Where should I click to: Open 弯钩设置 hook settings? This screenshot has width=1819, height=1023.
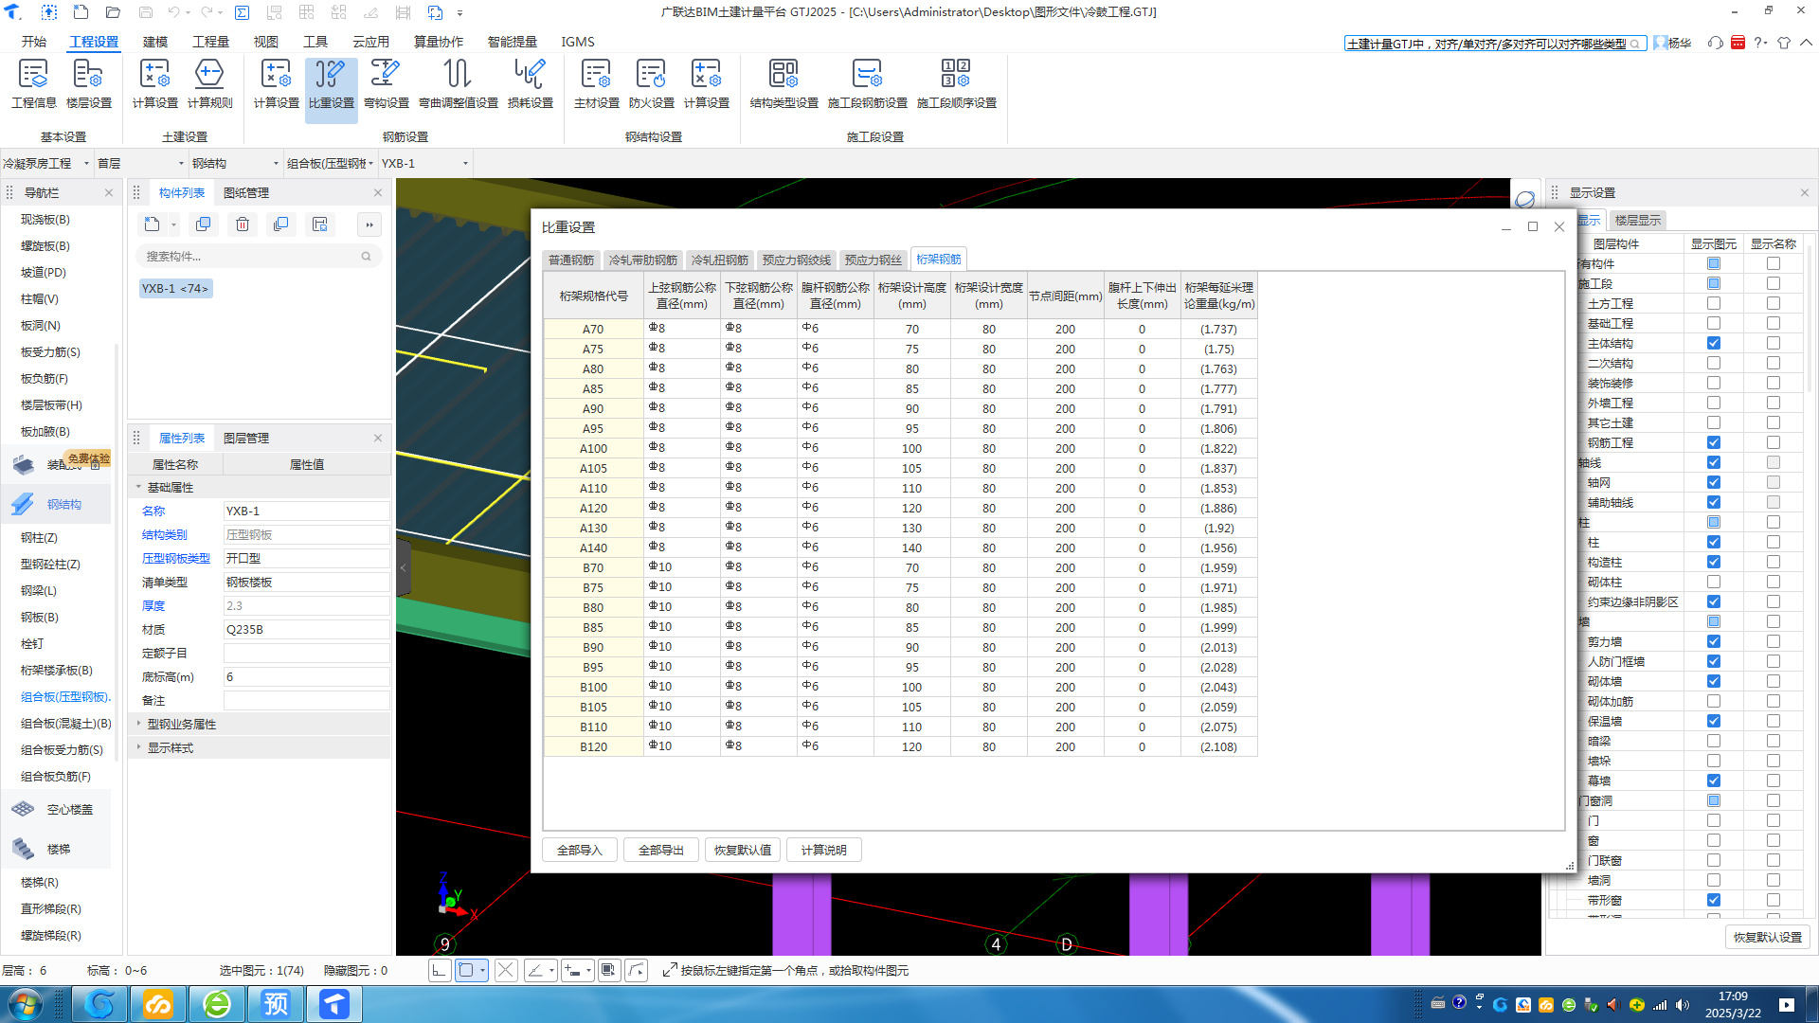coord(386,83)
